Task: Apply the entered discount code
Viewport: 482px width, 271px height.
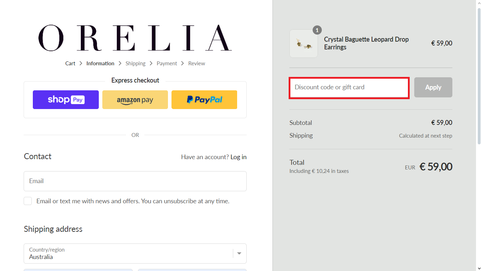Action: tap(433, 87)
